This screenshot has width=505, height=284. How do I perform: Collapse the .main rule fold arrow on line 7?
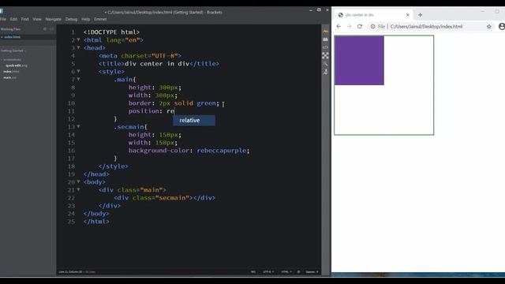pos(78,79)
